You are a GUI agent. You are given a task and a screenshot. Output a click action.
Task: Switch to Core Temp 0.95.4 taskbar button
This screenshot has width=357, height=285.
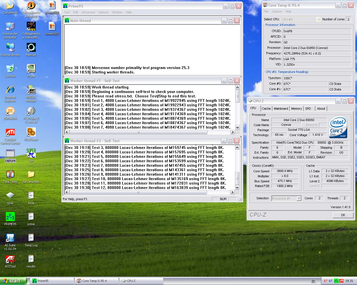click(x=97, y=281)
